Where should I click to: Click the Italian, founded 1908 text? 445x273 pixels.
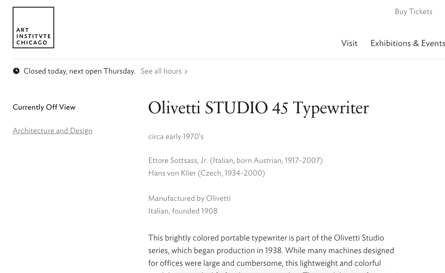click(183, 211)
